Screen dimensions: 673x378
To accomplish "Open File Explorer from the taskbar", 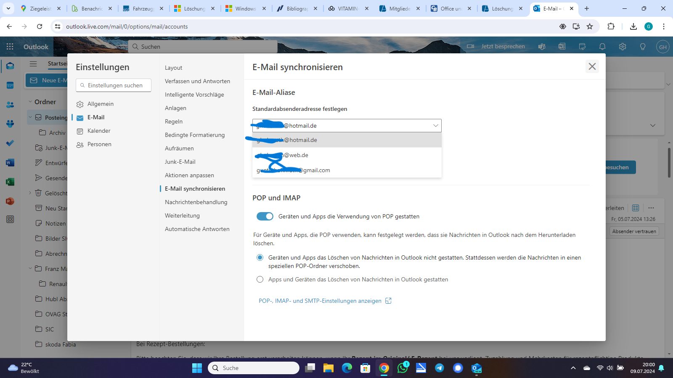I will [329, 368].
